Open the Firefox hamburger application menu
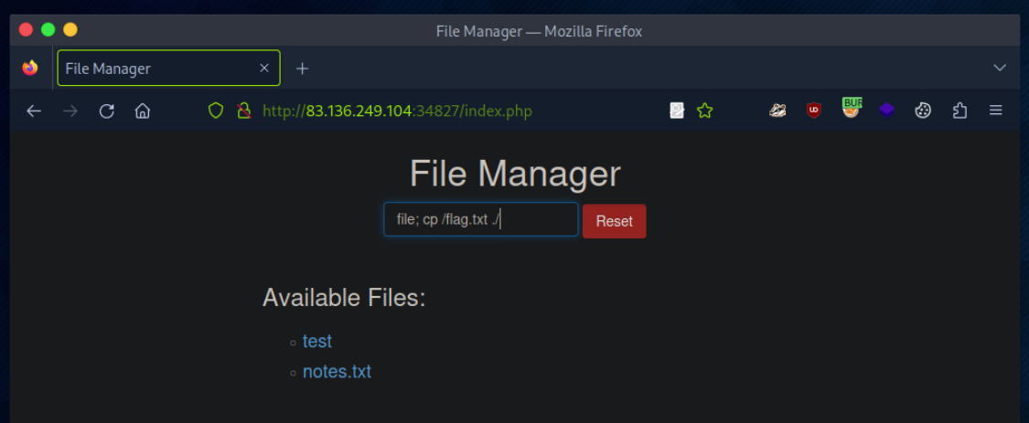Screen dimensions: 1029x423 (996, 111)
